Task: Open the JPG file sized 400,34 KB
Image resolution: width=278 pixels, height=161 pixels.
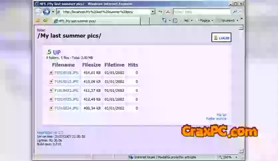Action: click(x=67, y=108)
